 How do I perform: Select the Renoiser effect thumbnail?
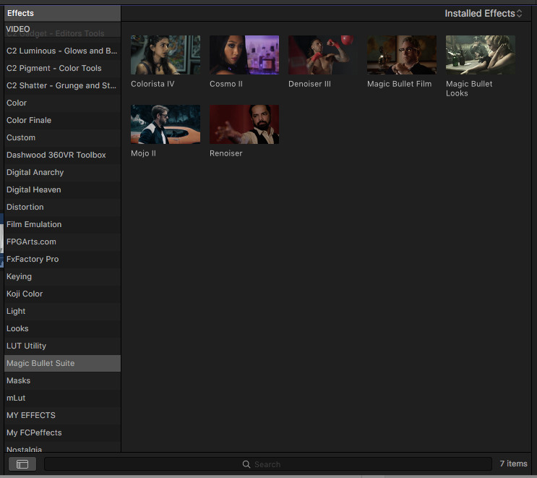point(244,124)
